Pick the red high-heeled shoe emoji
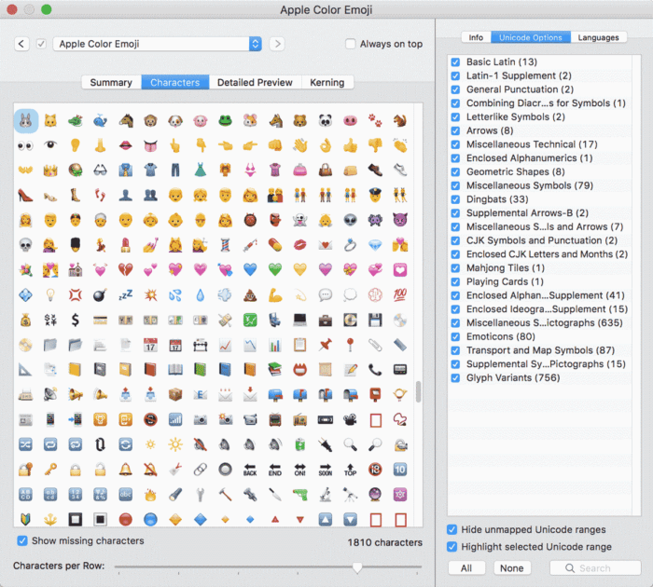 (26, 195)
